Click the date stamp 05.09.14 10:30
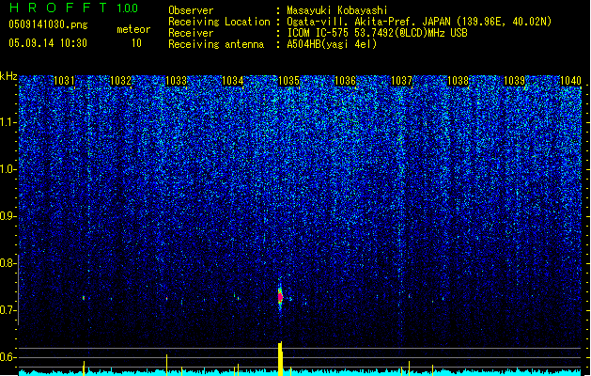 point(48,43)
